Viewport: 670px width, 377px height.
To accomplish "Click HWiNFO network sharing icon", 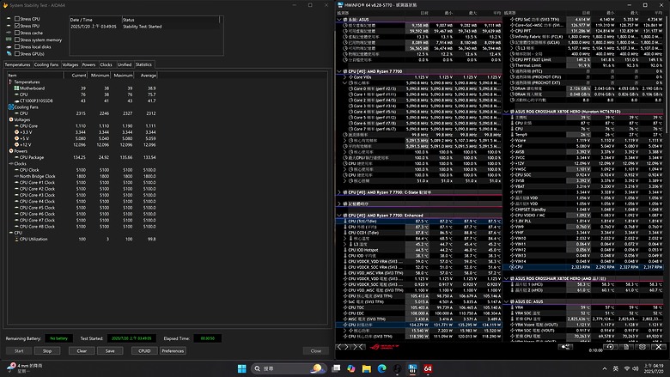I will point(565,347).
